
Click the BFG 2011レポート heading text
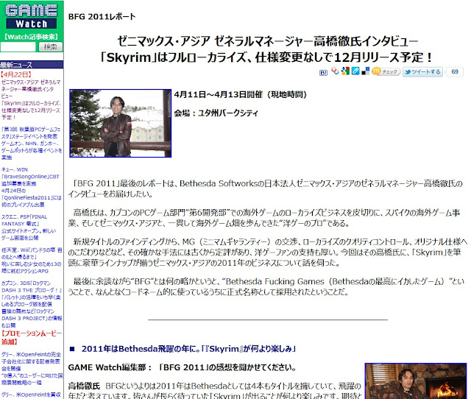click(102, 17)
